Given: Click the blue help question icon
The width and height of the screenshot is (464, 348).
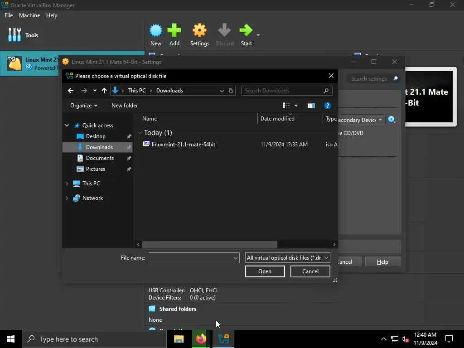Looking at the screenshot, I should coord(327,106).
